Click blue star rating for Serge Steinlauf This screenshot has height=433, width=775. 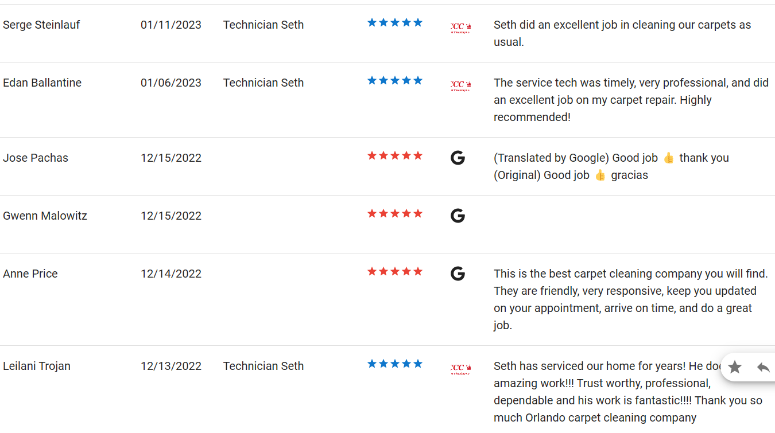[395, 22]
